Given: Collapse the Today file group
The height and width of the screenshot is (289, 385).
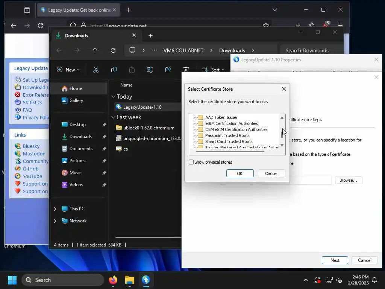Looking at the screenshot, I should point(114,97).
